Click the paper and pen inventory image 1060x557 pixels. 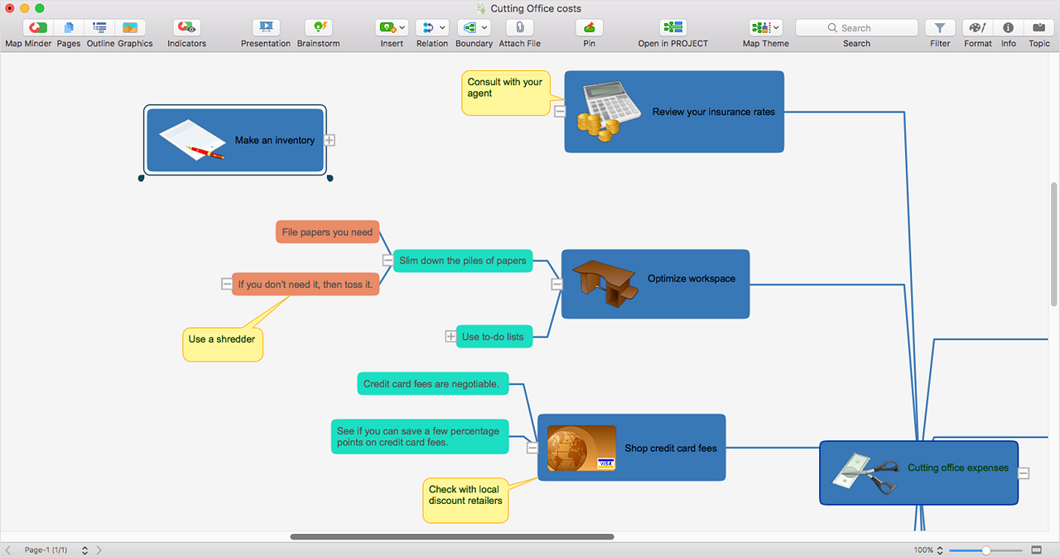coord(191,140)
